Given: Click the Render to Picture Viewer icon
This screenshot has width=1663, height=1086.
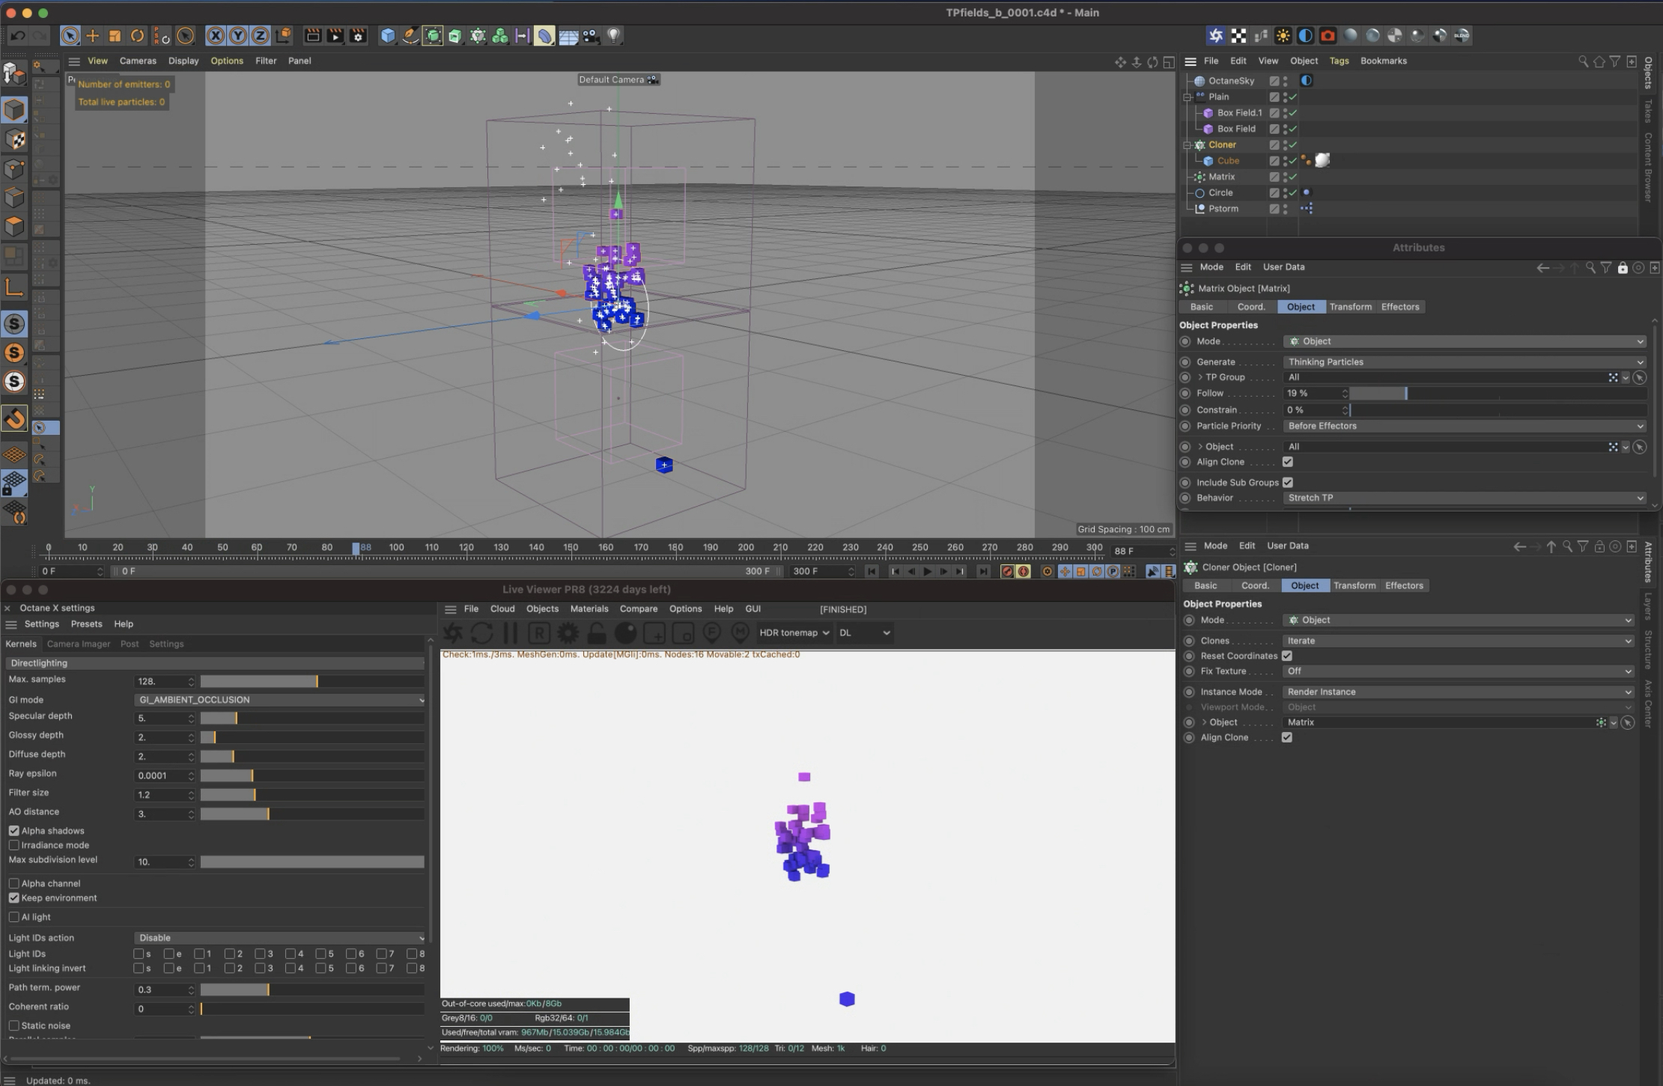Looking at the screenshot, I should pos(335,35).
